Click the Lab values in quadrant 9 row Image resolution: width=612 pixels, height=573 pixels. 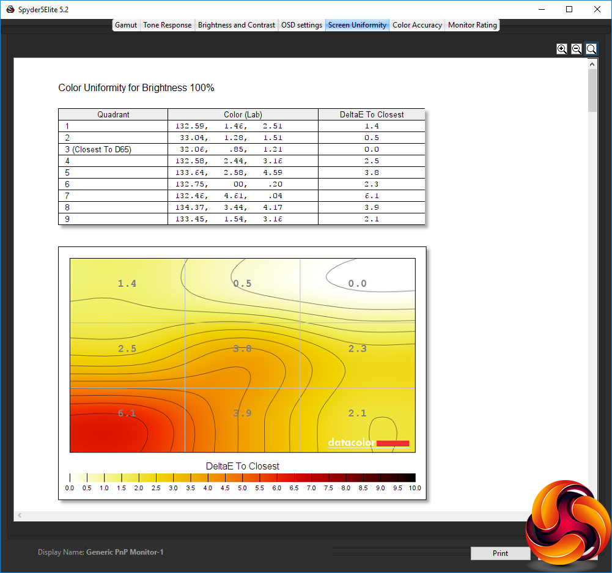(229, 219)
